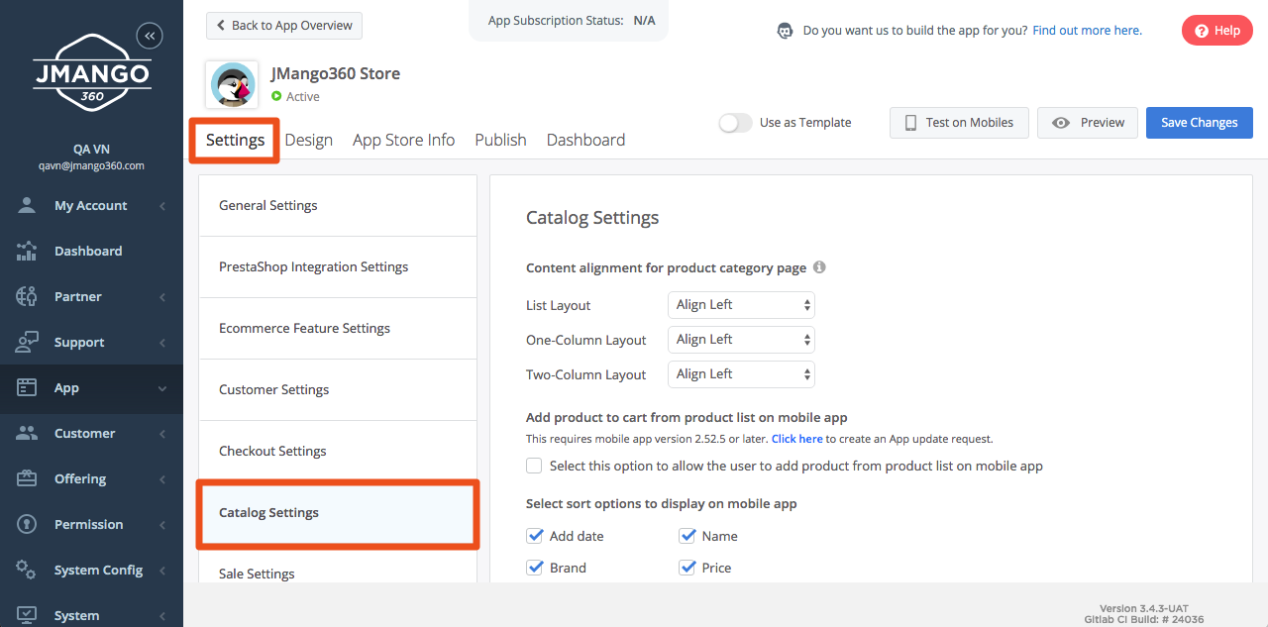The height and width of the screenshot is (627, 1268).
Task: Click the Save Changes button
Action: pos(1199,123)
